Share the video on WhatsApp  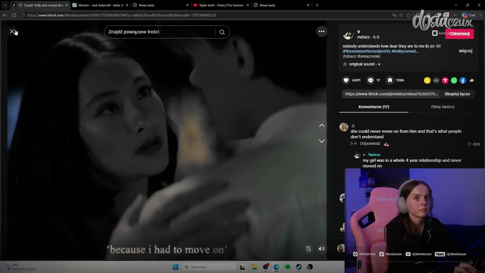(x=454, y=80)
